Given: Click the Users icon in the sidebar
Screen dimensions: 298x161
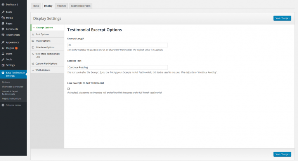Looking at the screenshot, I should 3,54.
